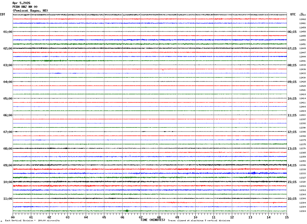Select the '10:00' CDT hour label
The image size is (307, 224).
pyautogui.click(x=8, y=182)
